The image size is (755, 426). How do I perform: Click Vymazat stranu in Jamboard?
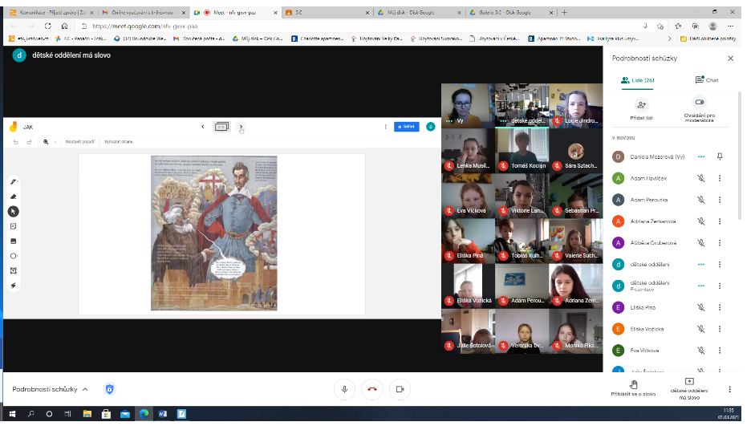coord(119,142)
